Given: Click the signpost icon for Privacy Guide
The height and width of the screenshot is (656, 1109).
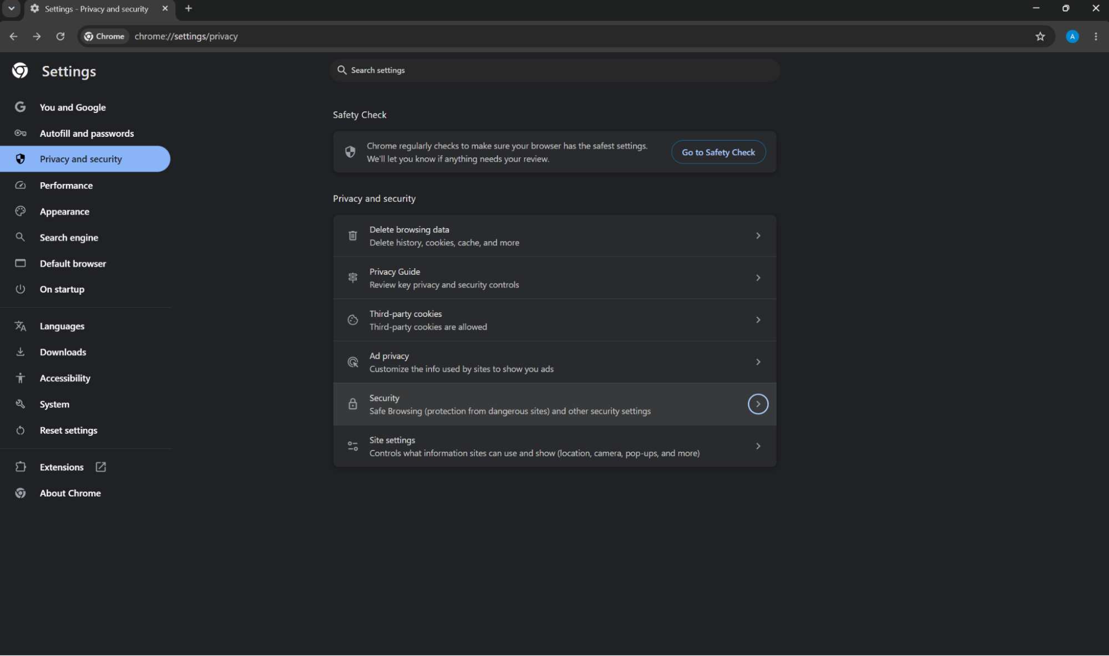Looking at the screenshot, I should (x=352, y=278).
